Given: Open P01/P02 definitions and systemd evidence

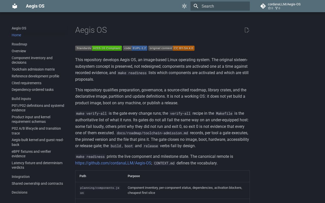Looking at the screenshot, I should 38,108.
